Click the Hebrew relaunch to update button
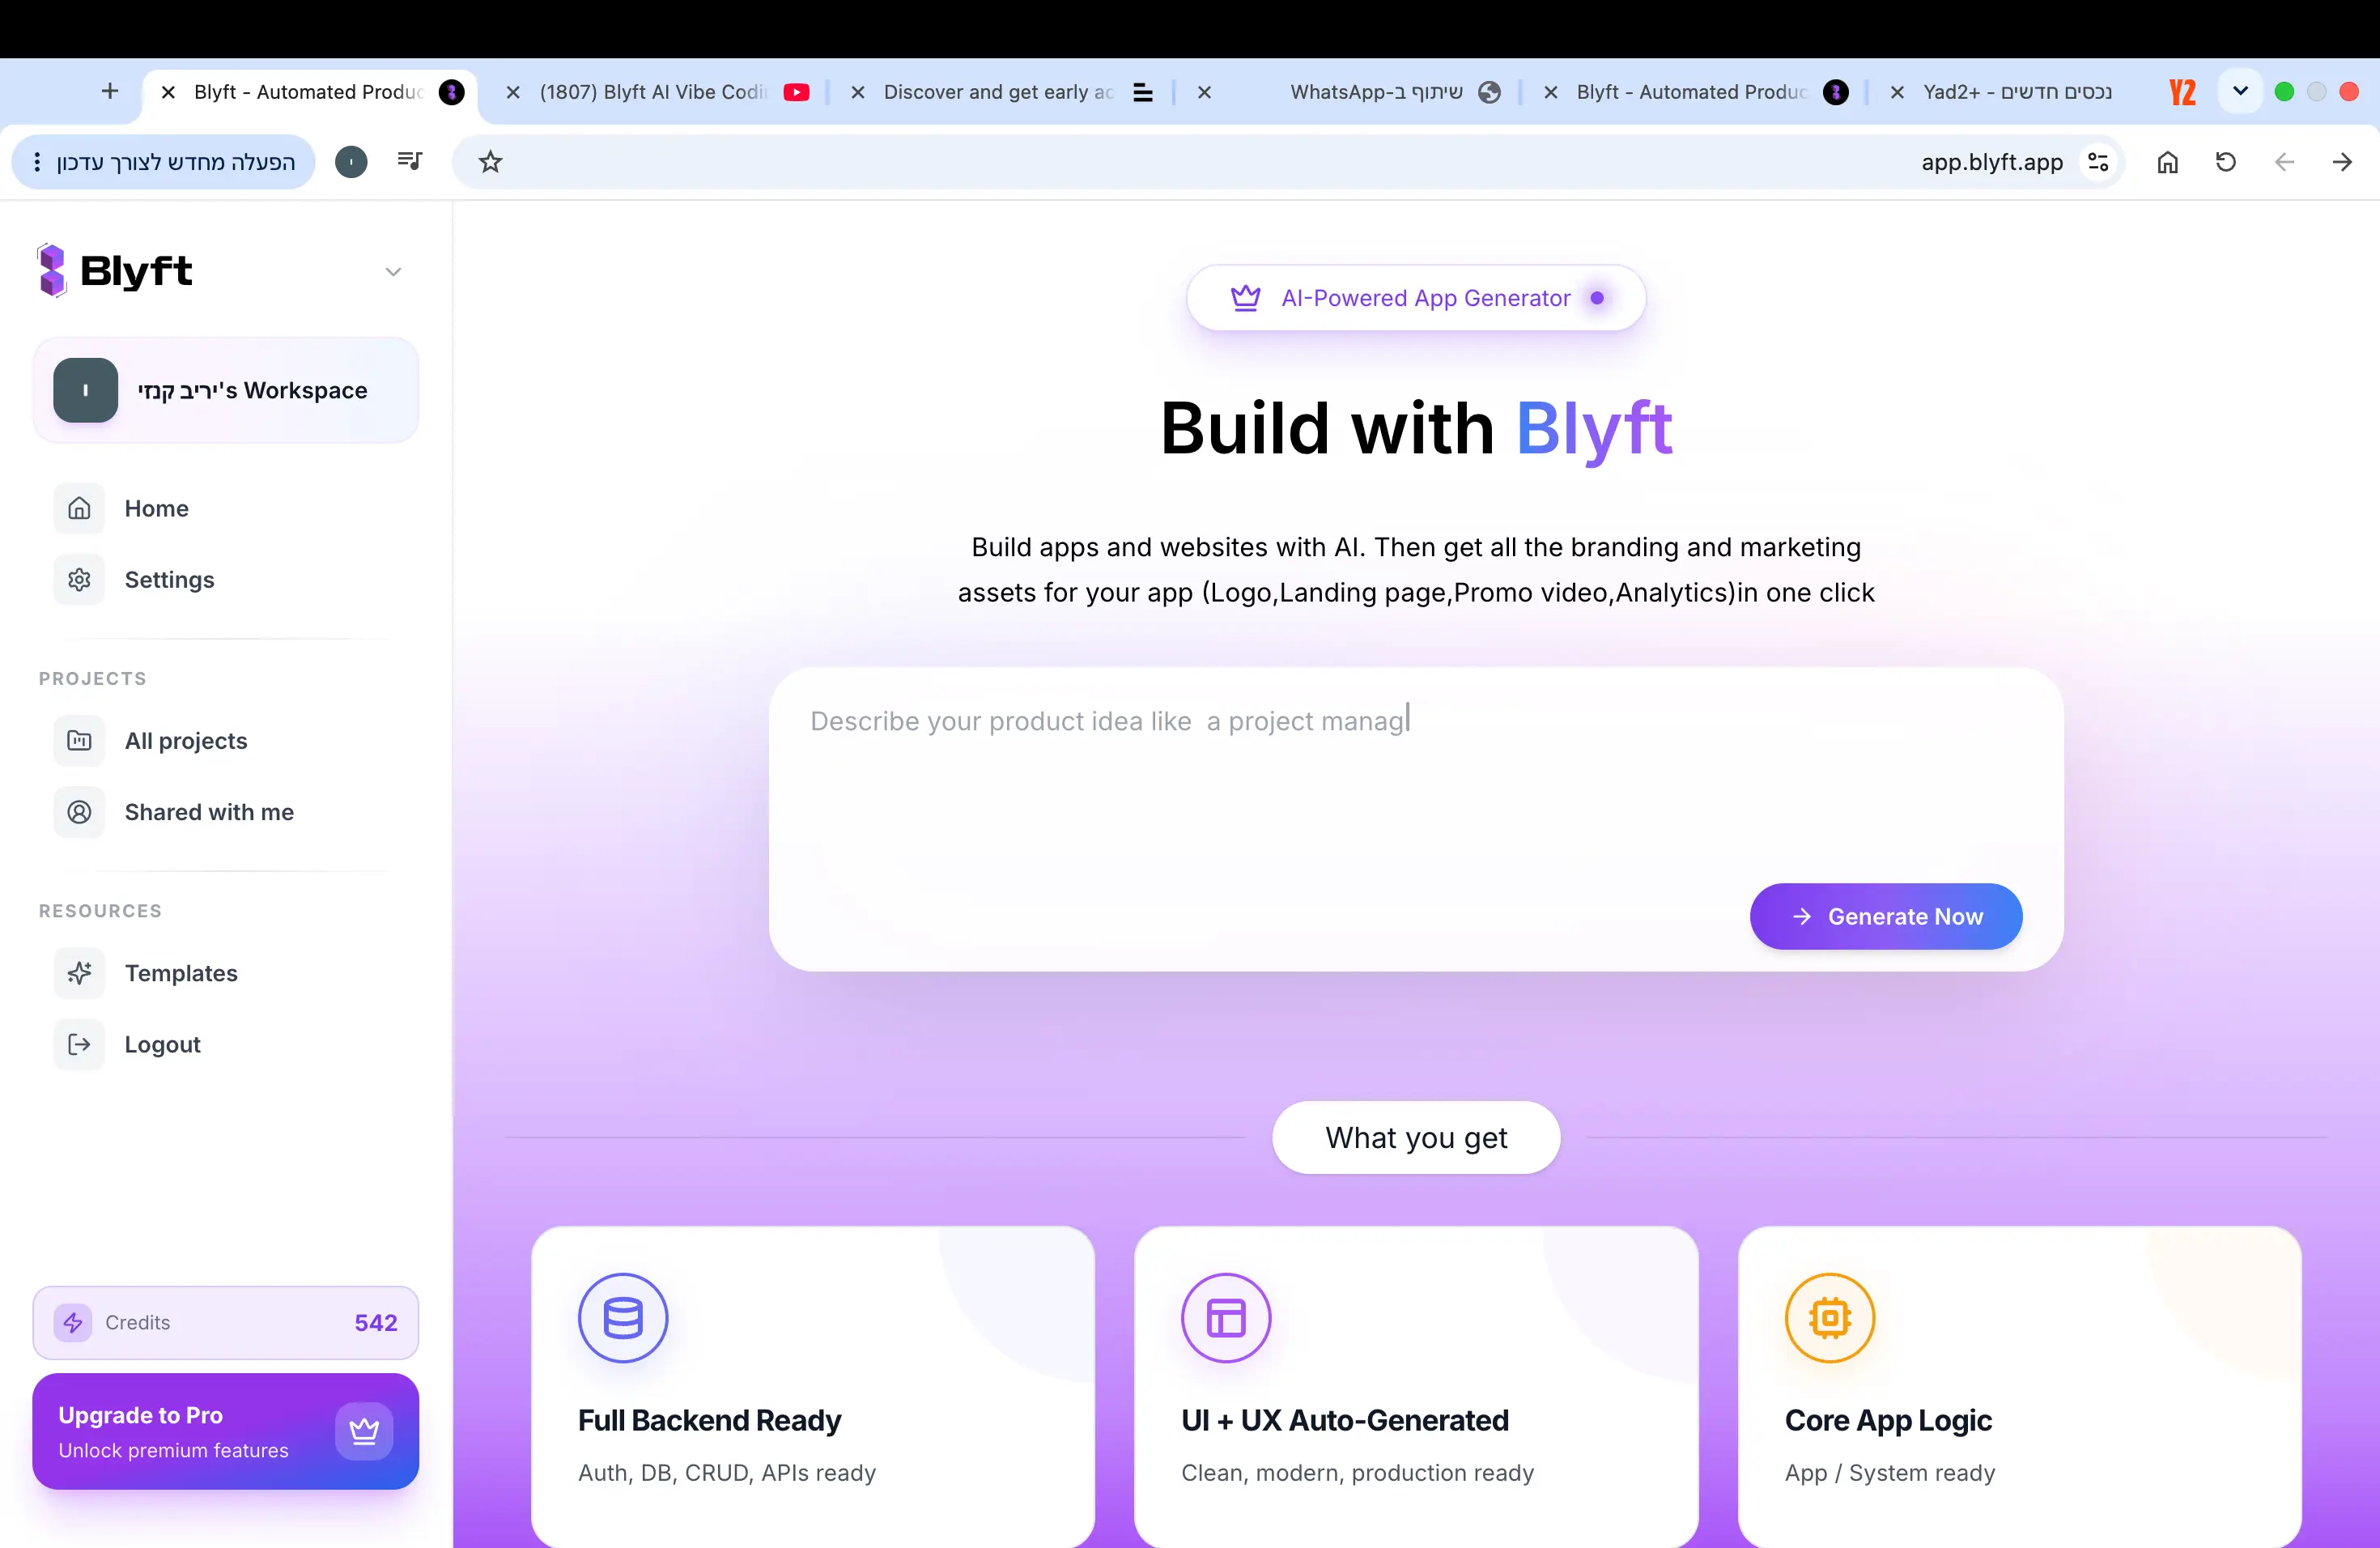 pos(164,162)
